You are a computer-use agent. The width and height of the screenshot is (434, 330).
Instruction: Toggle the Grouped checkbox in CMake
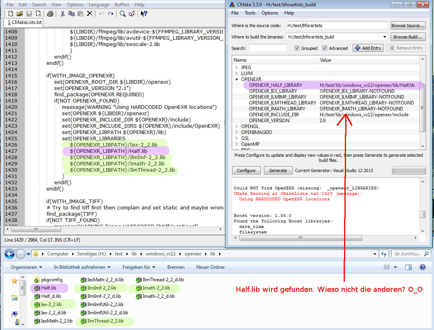pyautogui.click(x=297, y=48)
